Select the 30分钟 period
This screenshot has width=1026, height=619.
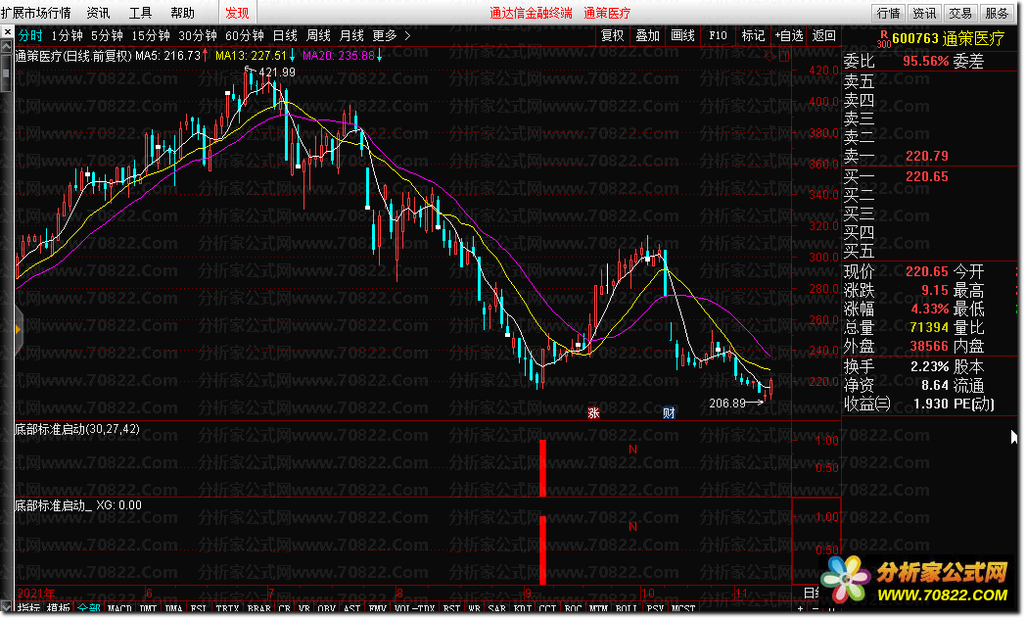tap(198, 35)
